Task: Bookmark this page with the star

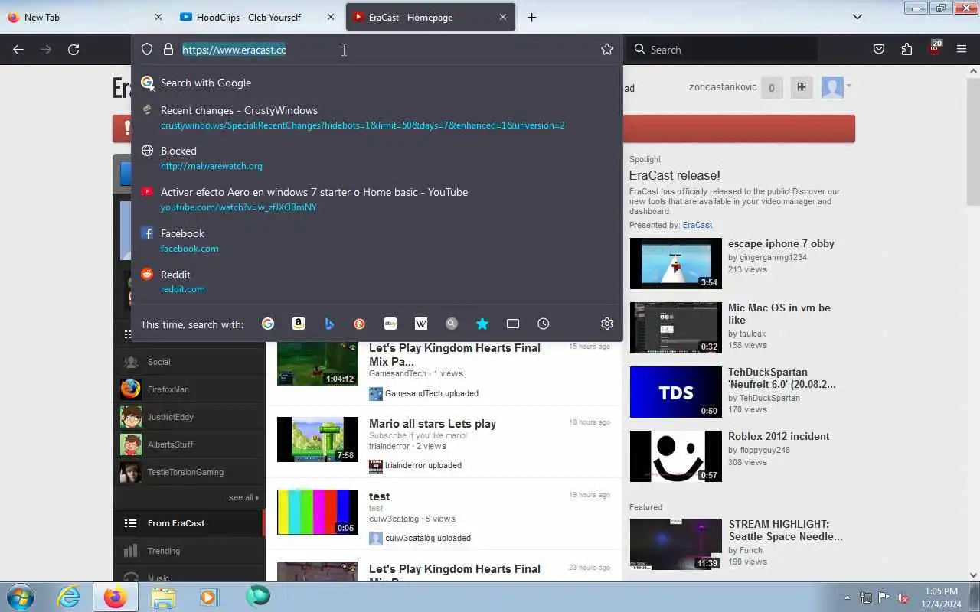Action: coord(607,50)
